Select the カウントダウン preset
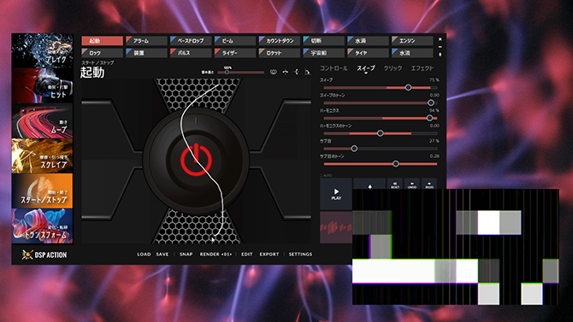The height and width of the screenshot is (322, 573). [279, 40]
